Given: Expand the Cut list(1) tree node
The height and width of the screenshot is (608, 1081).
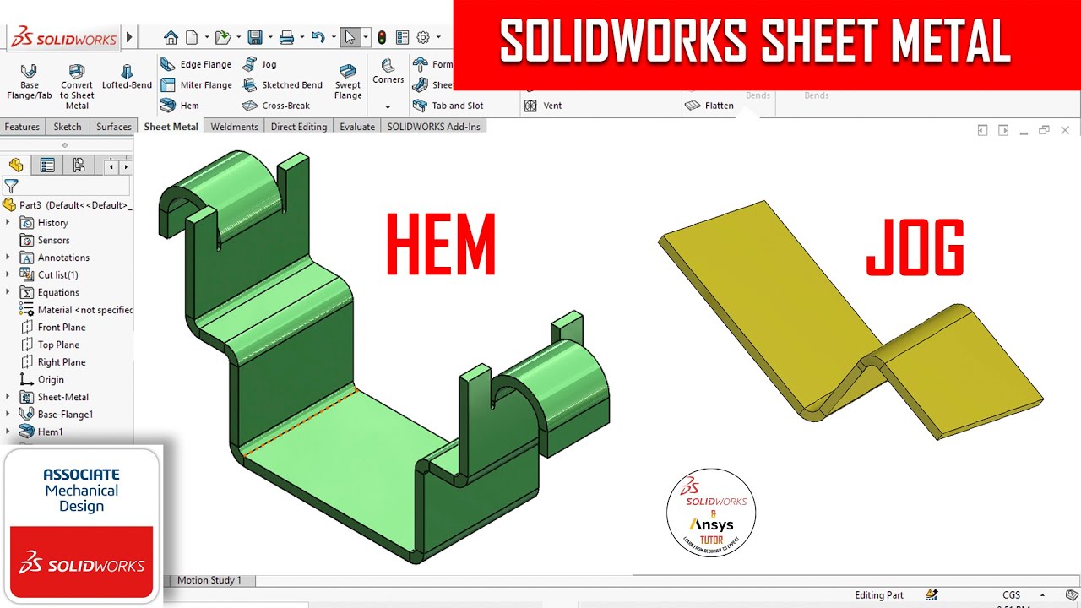Looking at the screenshot, I should pyautogui.click(x=8, y=274).
